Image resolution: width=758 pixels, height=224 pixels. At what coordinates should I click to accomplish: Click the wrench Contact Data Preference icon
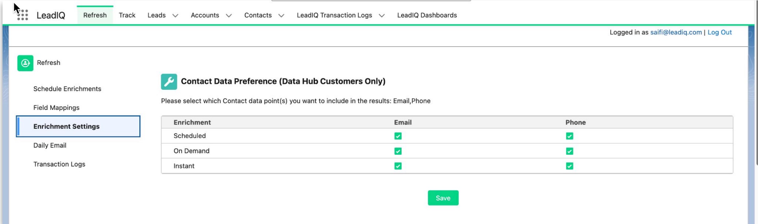169,82
